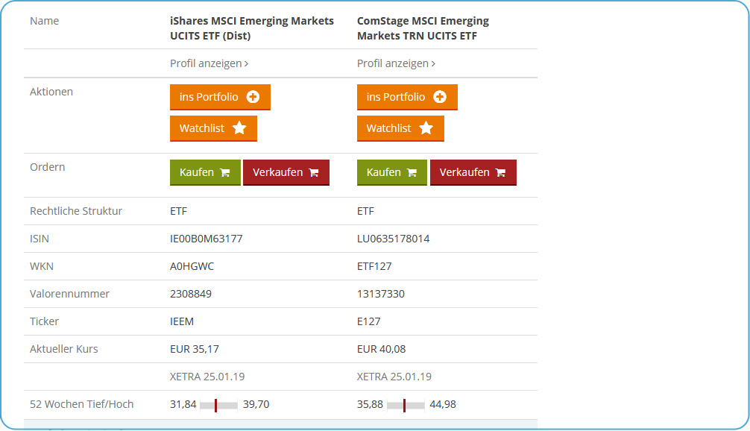Click Kaufen for ComStage ETF
Image resolution: width=750 pixels, height=431 pixels.
point(391,172)
